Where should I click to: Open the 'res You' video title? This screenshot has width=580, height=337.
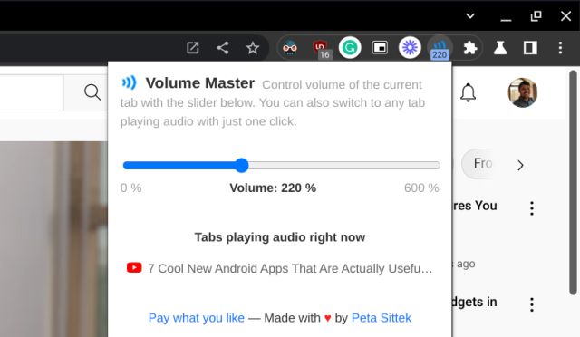click(x=475, y=206)
